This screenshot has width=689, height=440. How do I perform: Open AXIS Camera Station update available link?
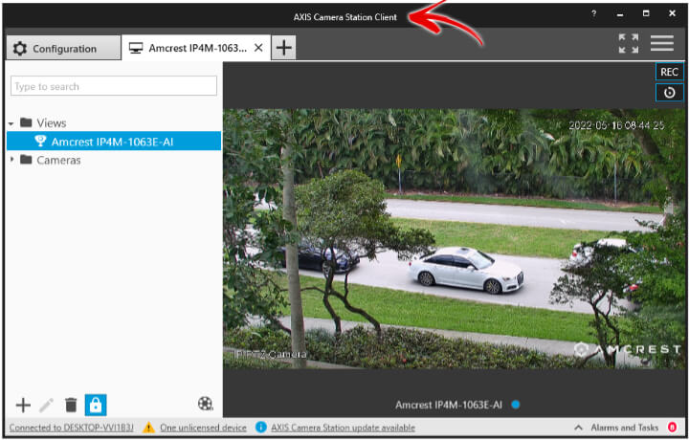coord(342,428)
